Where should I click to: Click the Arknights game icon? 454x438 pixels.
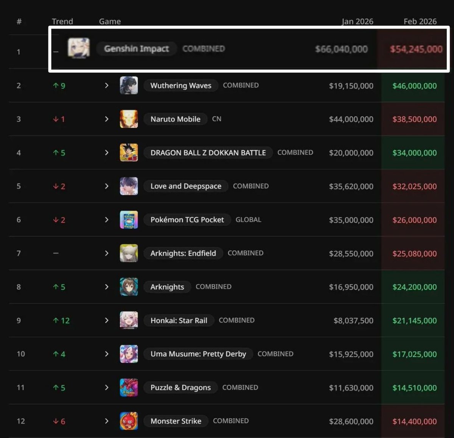click(129, 287)
